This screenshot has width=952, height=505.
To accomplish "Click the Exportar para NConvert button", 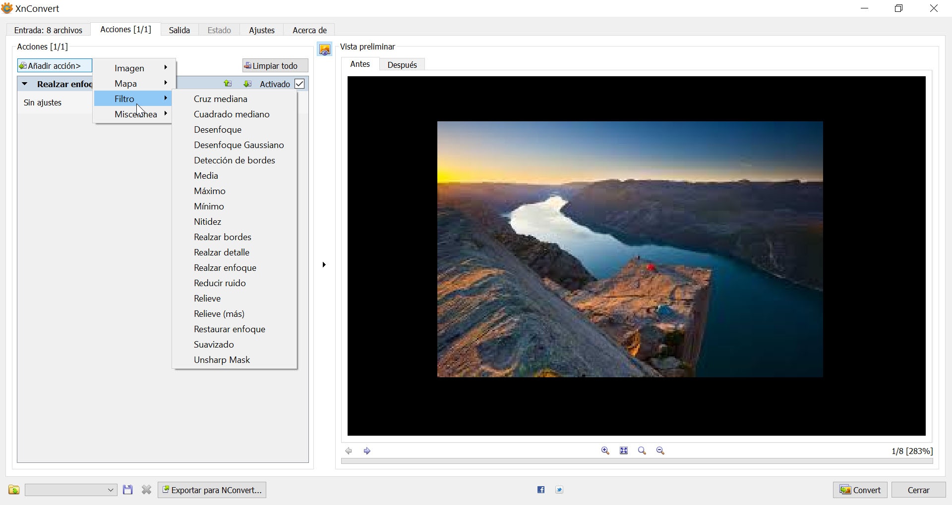I will pyautogui.click(x=212, y=490).
